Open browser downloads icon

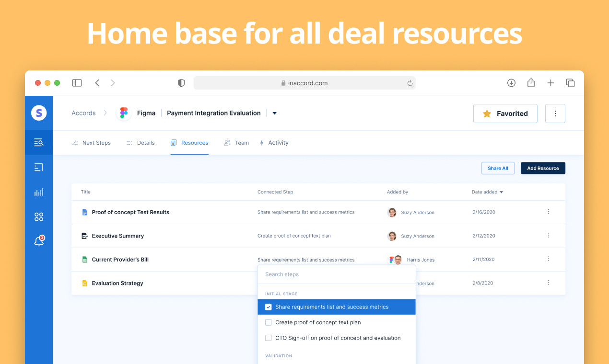pos(511,83)
